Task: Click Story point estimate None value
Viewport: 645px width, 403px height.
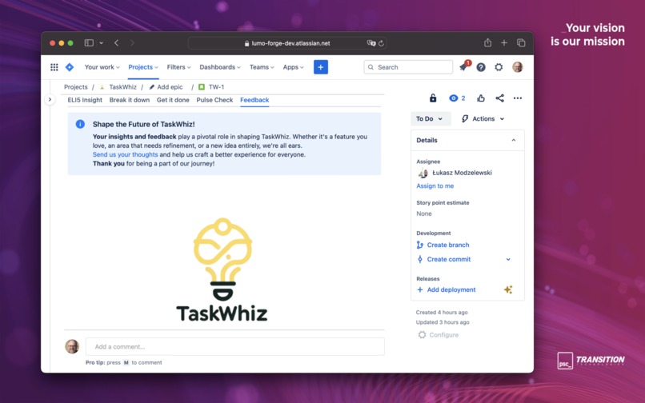Action: point(423,213)
